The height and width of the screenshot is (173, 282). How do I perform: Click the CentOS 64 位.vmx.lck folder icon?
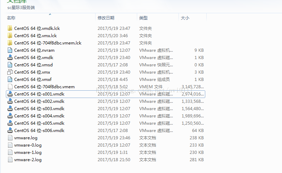[x=10, y=35]
